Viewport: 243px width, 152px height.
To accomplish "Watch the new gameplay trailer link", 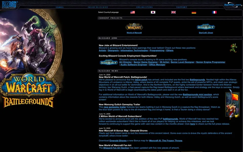I will click(115, 107).
